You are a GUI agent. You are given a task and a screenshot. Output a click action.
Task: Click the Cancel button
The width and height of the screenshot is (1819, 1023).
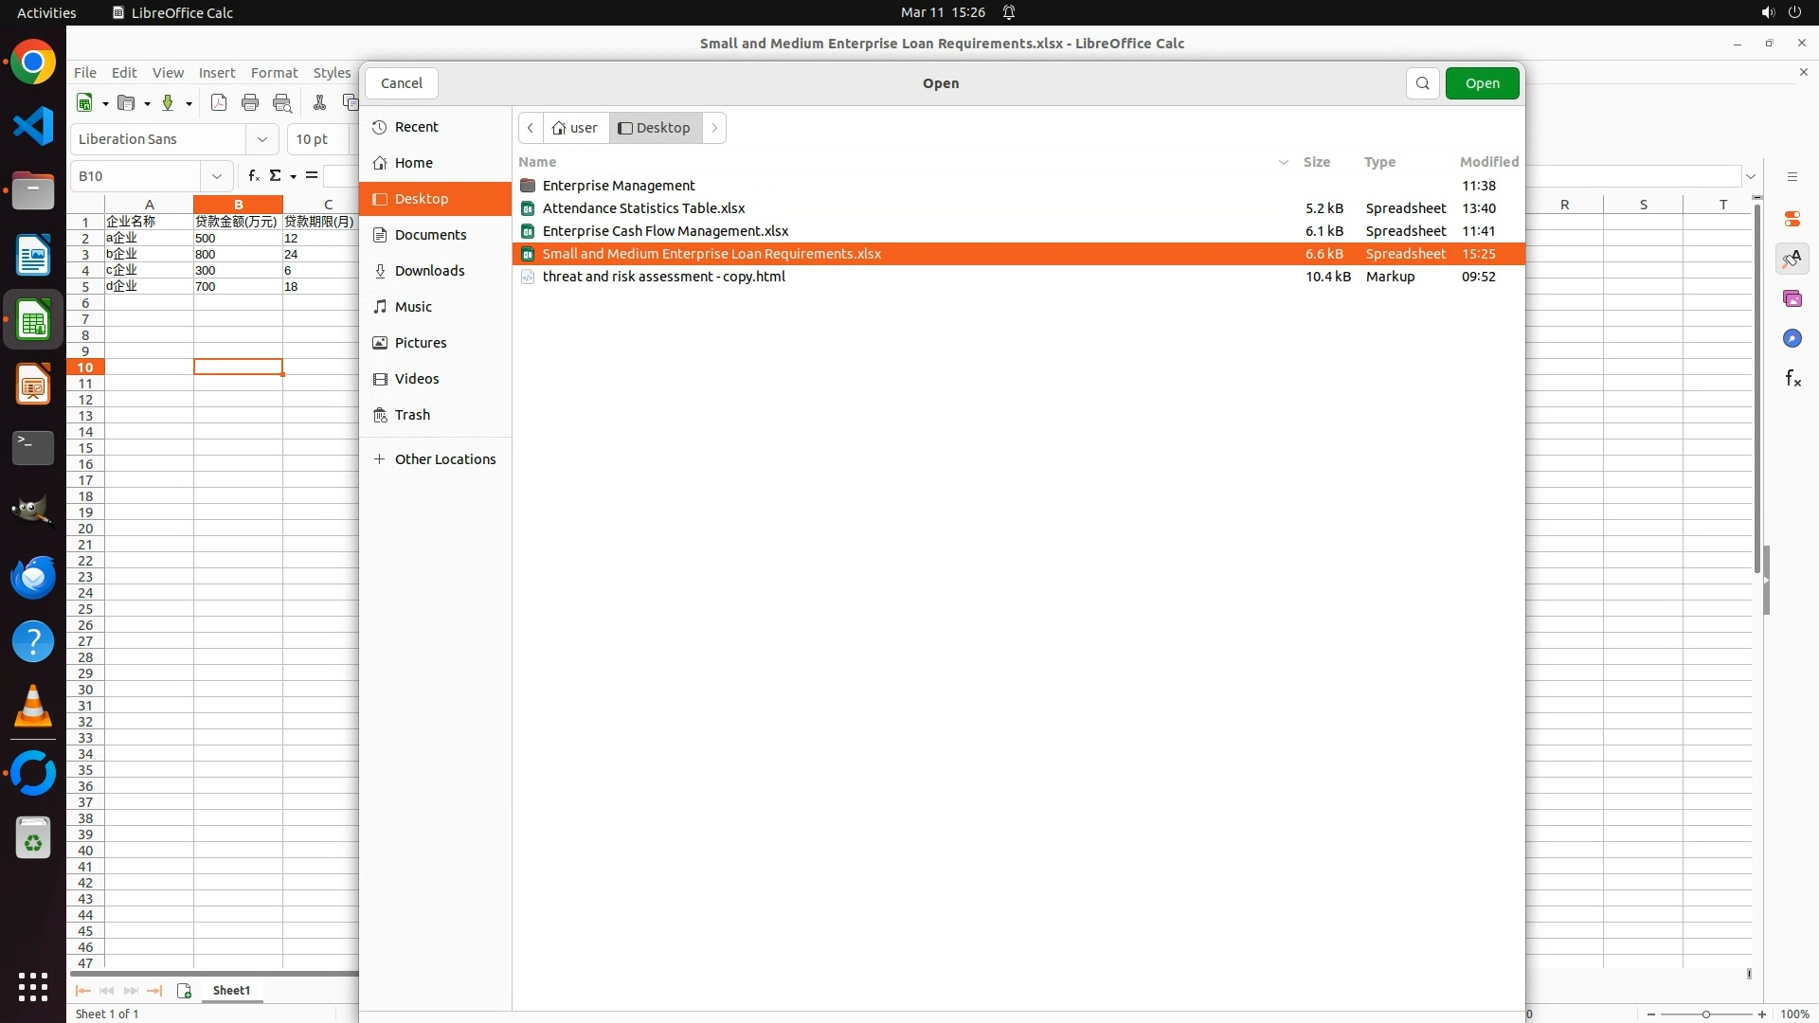click(x=401, y=83)
